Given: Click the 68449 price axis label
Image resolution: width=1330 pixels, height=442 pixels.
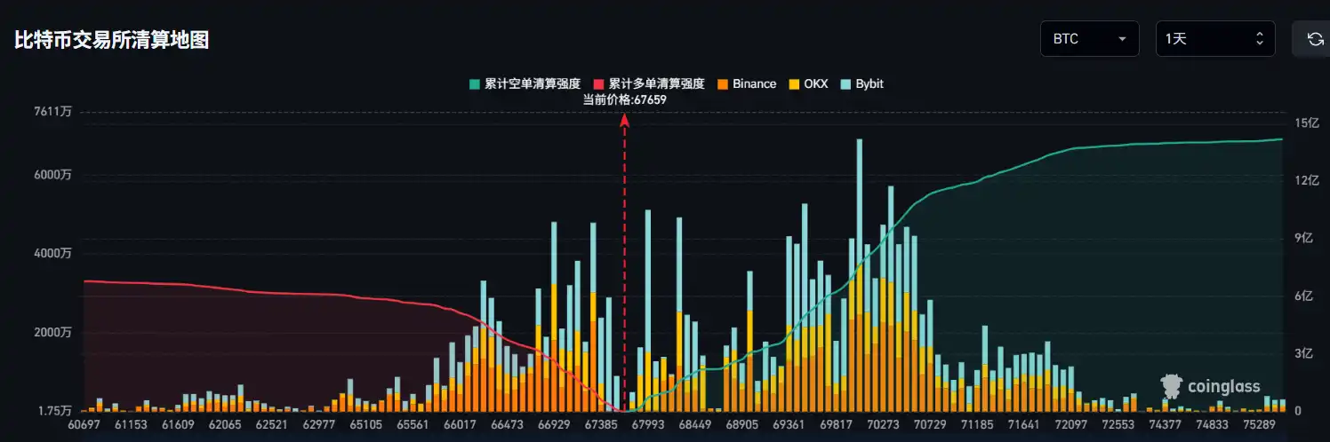Looking at the screenshot, I should (x=695, y=426).
